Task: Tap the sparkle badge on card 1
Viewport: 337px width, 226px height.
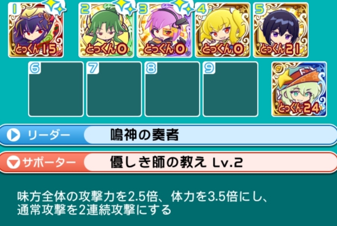Action: [x=56, y=6]
